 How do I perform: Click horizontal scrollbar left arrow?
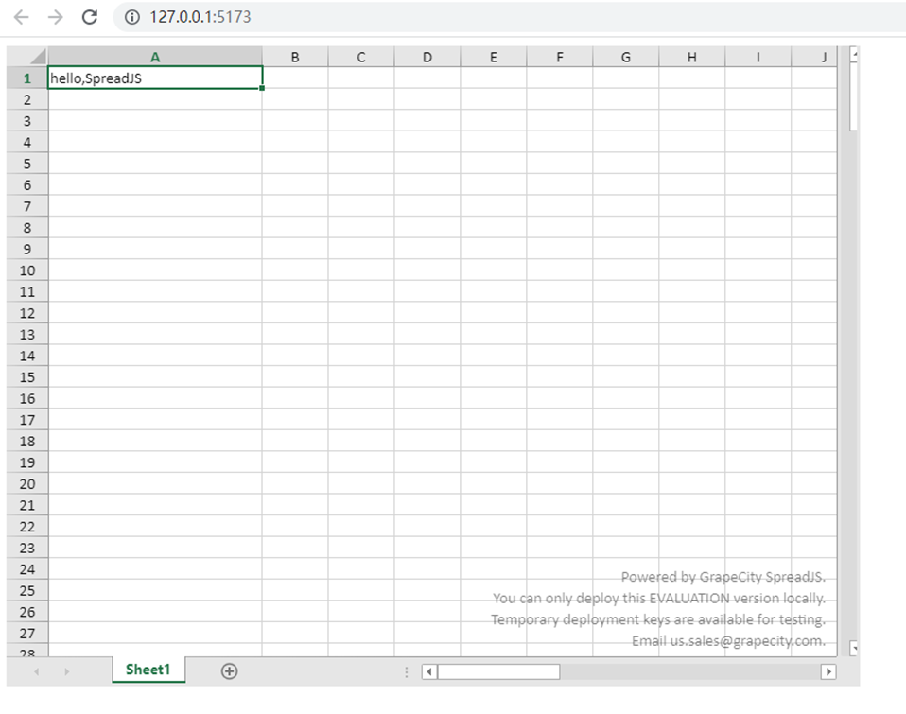click(429, 671)
